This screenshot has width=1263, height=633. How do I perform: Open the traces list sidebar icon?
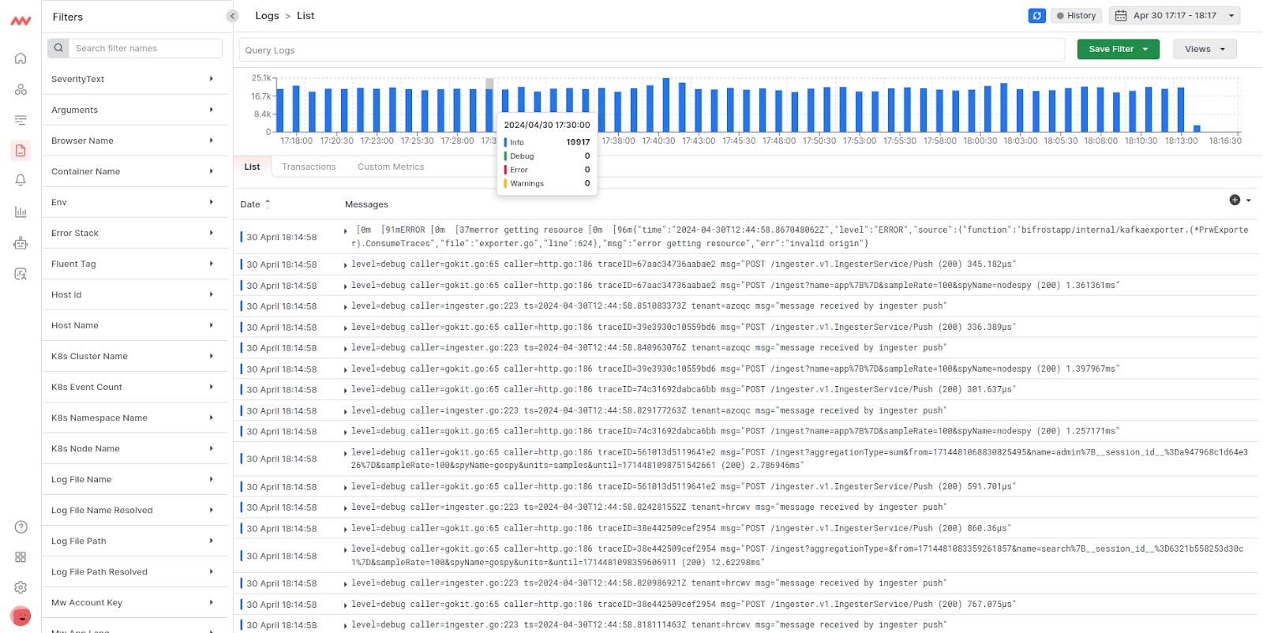click(21, 120)
